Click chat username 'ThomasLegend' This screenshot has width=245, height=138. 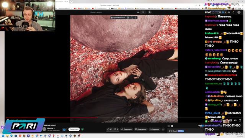217,21
